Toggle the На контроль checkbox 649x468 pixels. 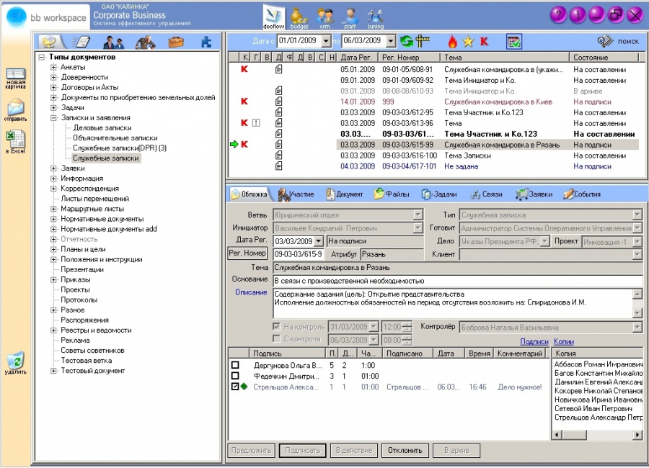click(x=276, y=326)
